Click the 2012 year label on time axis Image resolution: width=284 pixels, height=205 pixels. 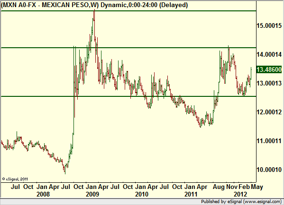[x=240, y=194]
